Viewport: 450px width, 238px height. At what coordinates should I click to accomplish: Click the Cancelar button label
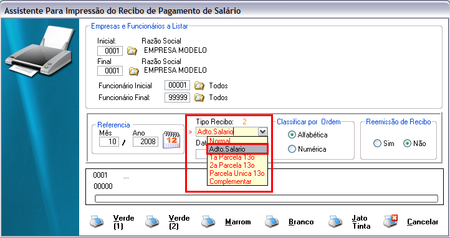[423, 222]
